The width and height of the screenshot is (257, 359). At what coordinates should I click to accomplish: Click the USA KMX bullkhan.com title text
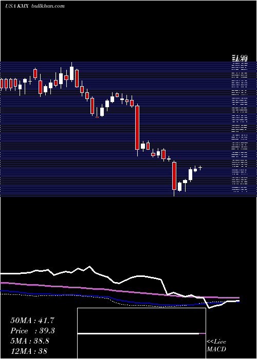click(35, 6)
